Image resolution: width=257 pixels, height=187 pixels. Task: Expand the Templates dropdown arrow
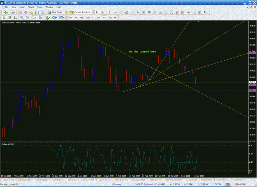click(64, 18)
